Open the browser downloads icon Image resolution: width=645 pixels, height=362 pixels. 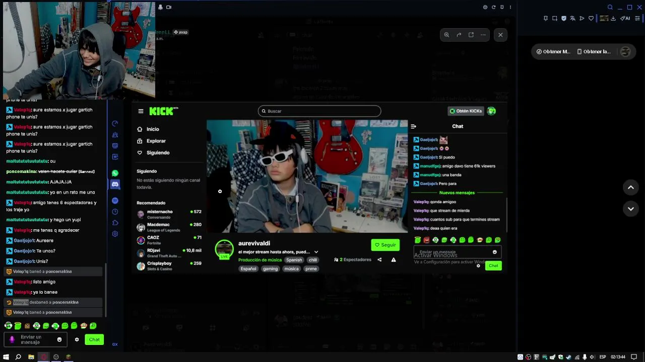click(x=613, y=18)
